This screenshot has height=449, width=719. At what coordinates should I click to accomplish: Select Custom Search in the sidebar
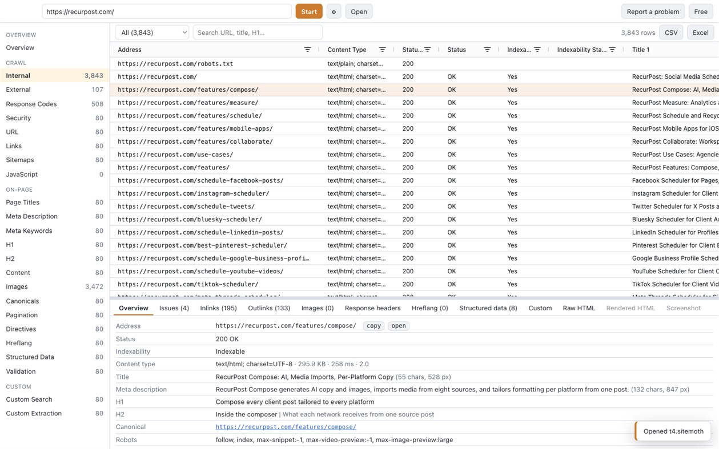tap(55, 399)
